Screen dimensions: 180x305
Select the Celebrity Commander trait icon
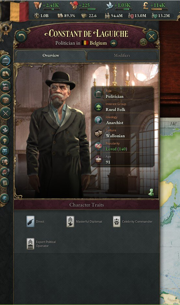[117, 222]
